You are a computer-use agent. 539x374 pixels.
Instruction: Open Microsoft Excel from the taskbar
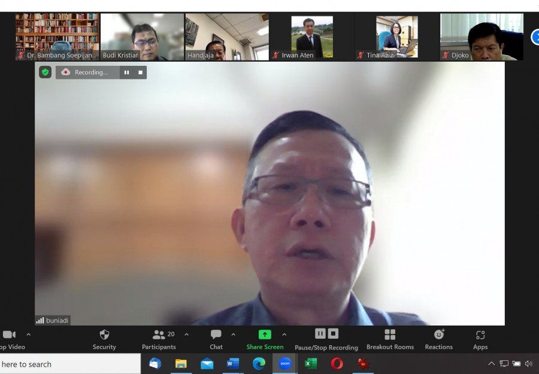tap(311, 363)
